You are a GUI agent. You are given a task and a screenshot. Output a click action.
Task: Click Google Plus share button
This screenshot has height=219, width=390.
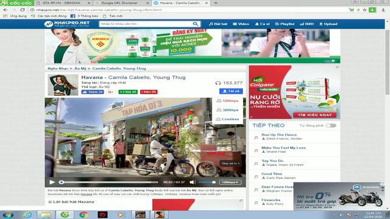(111, 92)
